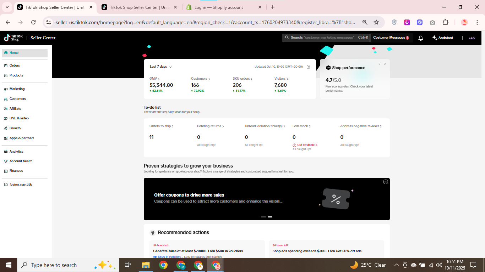
Task: Expand the Last 7 days dropdown
Action: (161, 67)
